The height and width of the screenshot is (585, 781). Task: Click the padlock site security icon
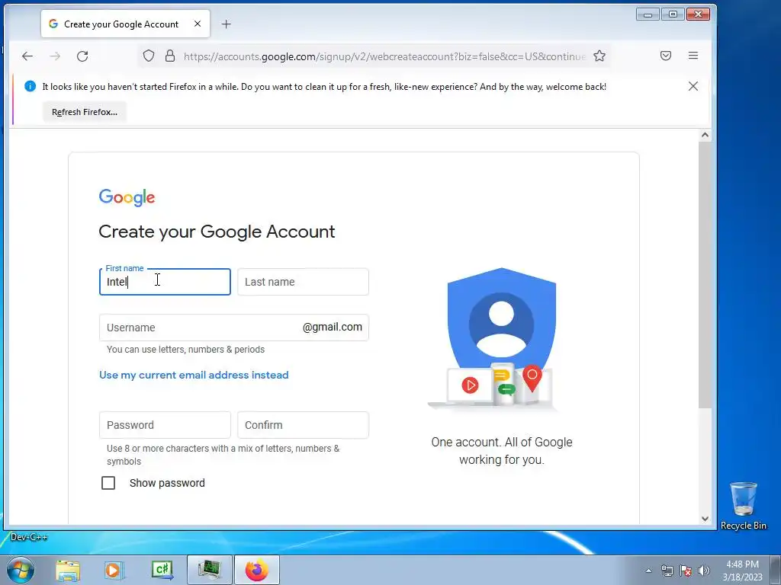coord(170,56)
